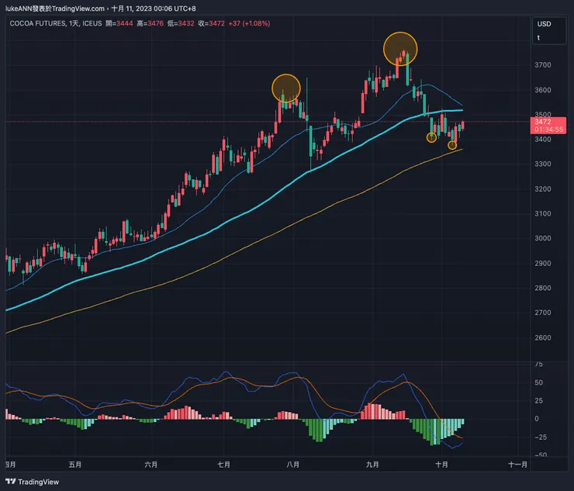Click the 3100 price axis label

(x=542, y=213)
